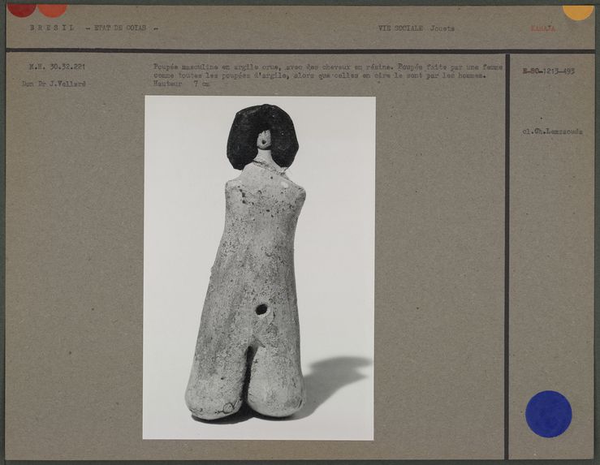The image size is (600, 465).
Task: Click the left foot of the clay doll
Action: click(211, 398)
